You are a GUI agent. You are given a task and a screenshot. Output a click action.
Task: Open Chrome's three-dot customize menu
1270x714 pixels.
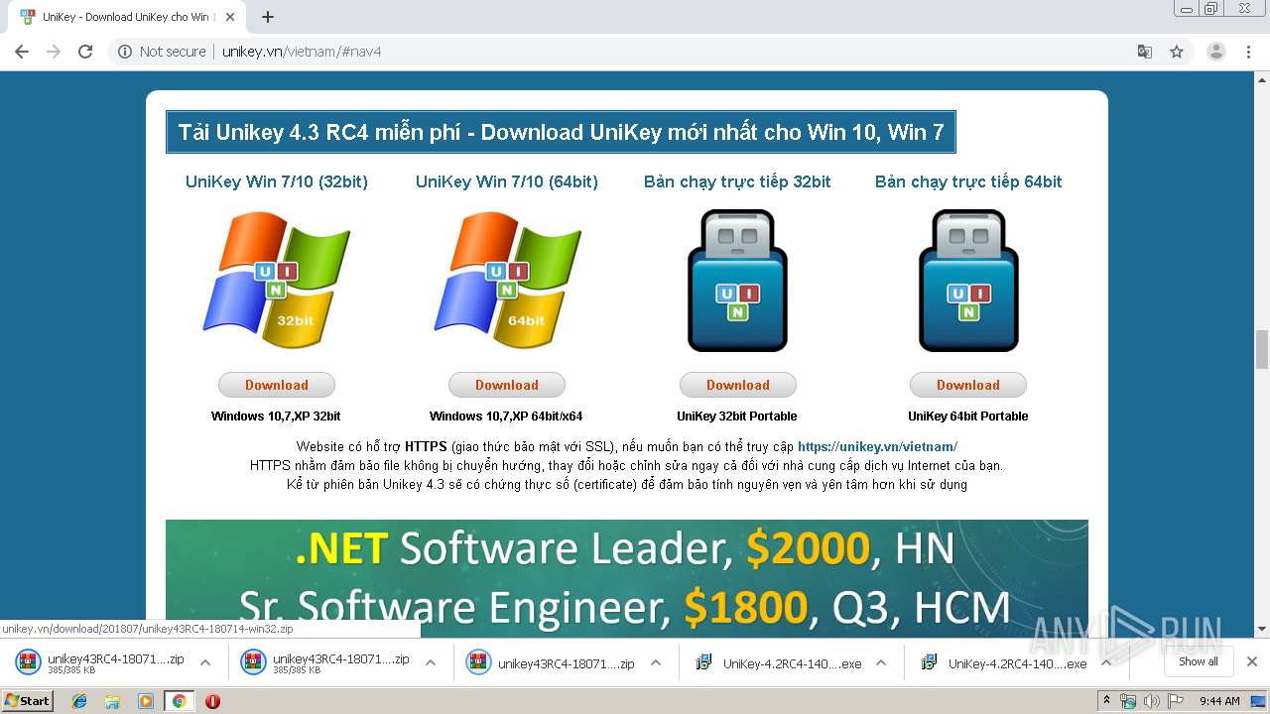click(x=1249, y=52)
